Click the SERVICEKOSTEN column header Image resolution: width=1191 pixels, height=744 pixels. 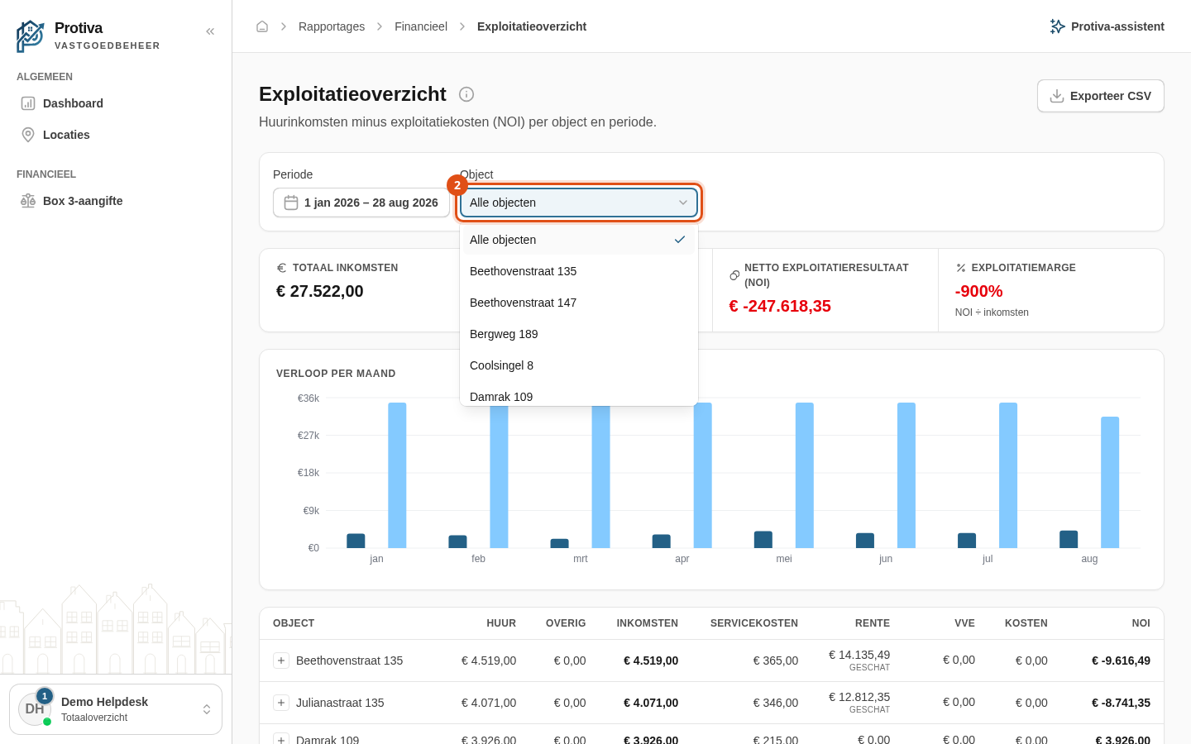(754, 623)
